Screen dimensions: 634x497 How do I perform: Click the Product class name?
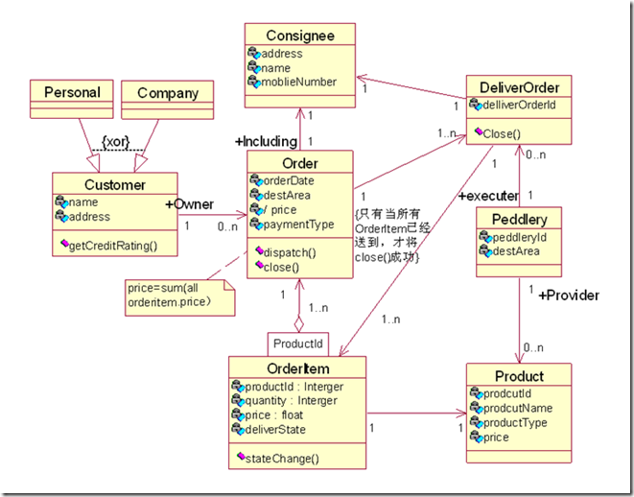coord(519,376)
